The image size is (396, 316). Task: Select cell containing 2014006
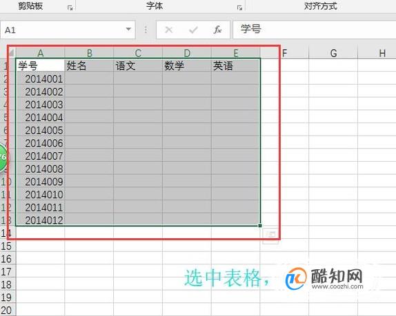[41, 143]
